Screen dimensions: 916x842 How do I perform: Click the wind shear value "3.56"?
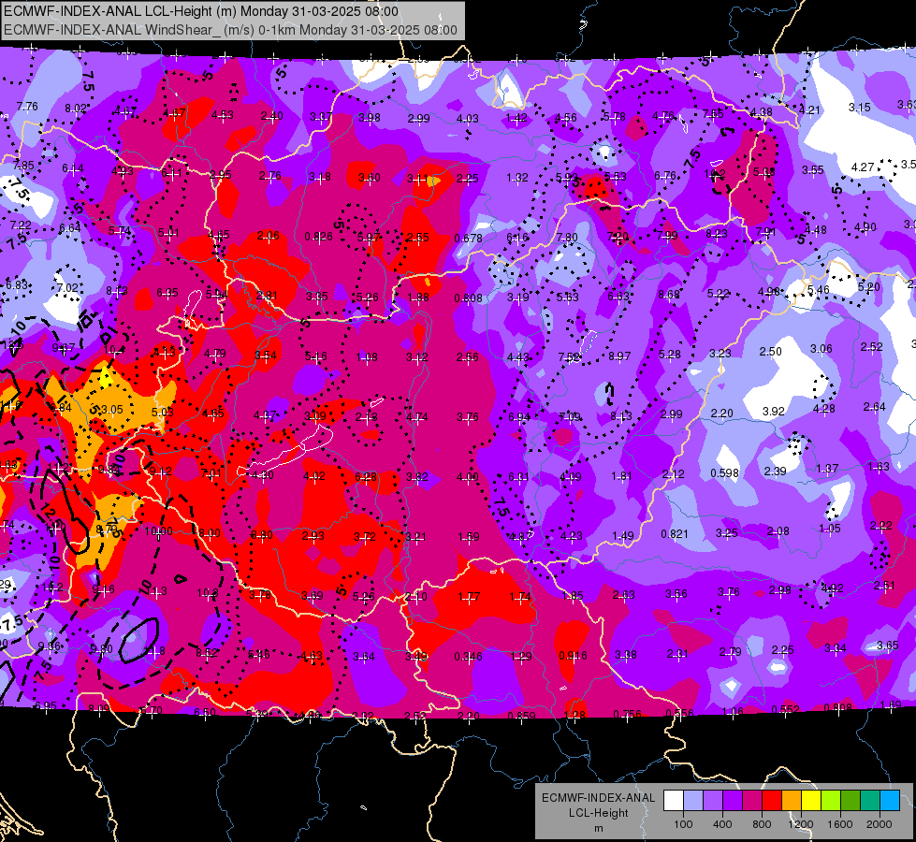676,594
